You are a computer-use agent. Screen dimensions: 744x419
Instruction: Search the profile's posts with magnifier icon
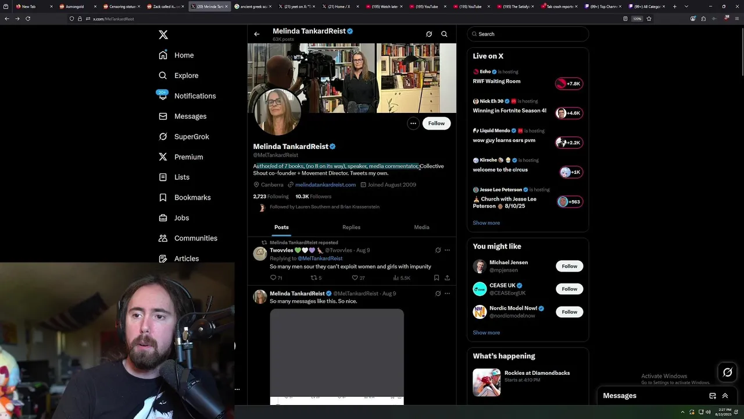(444, 34)
